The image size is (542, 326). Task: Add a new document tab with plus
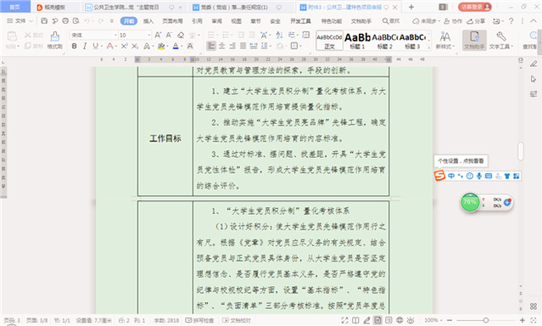click(x=411, y=7)
